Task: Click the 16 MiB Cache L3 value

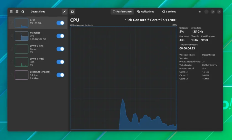Action: (x=205, y=79)
